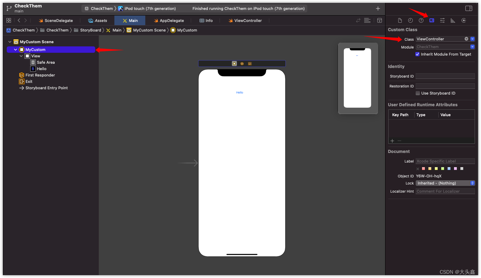Click the Exit icon in scene dock
Image resolution: width=481 pixels, height=278 pixels.
(250, 64)
